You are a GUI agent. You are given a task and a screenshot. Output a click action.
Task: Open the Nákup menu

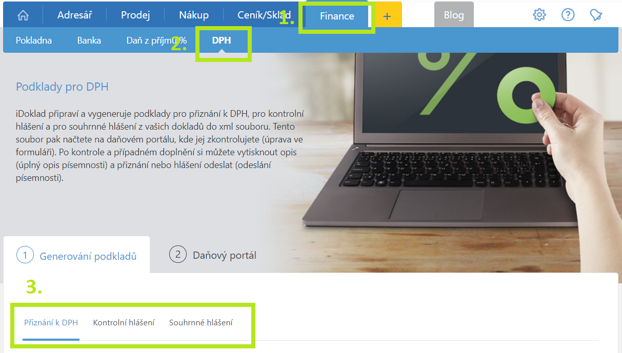coord(194,15)
